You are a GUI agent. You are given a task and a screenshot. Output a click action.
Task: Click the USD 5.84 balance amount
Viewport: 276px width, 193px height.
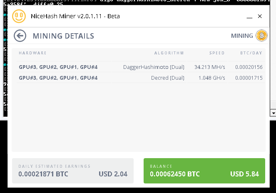point(244,174)
